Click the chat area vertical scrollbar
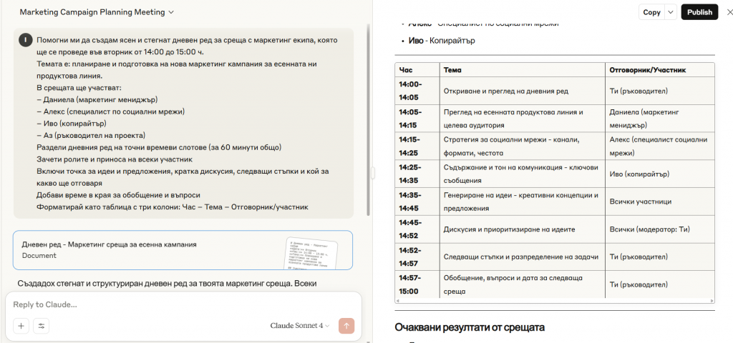 pos(369,121)
